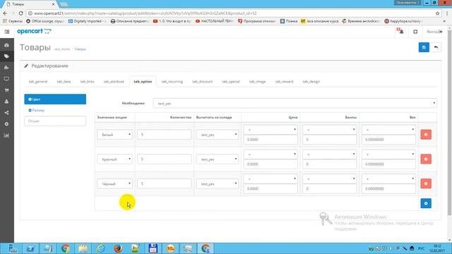Viewport: 452px width, 254px height.
Task: Switch to the tab_general tab
Action: click(37, 82)
